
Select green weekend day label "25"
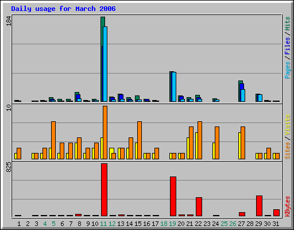coord(224,224)
